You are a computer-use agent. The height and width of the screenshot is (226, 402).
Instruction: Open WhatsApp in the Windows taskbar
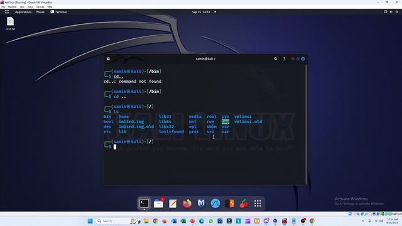pos(211,221)
